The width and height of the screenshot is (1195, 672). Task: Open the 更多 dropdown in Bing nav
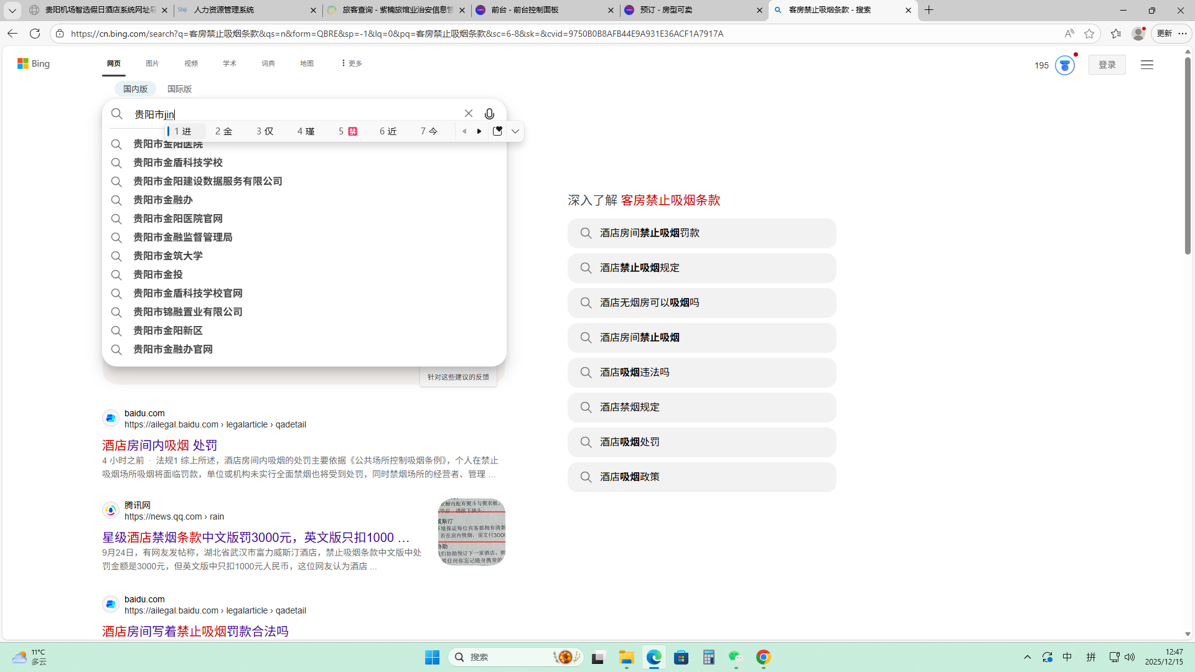pyautogui.click(x=352, y=63)
